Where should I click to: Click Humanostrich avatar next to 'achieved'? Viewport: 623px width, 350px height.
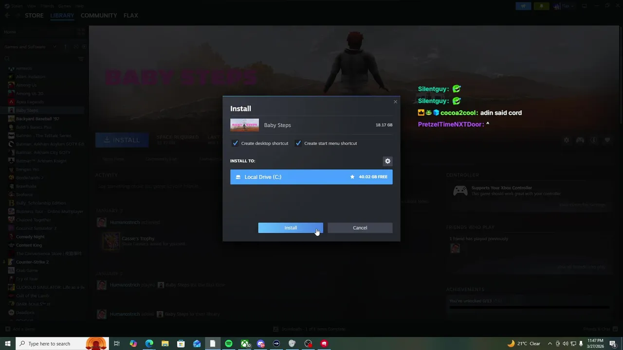point(101,222)
